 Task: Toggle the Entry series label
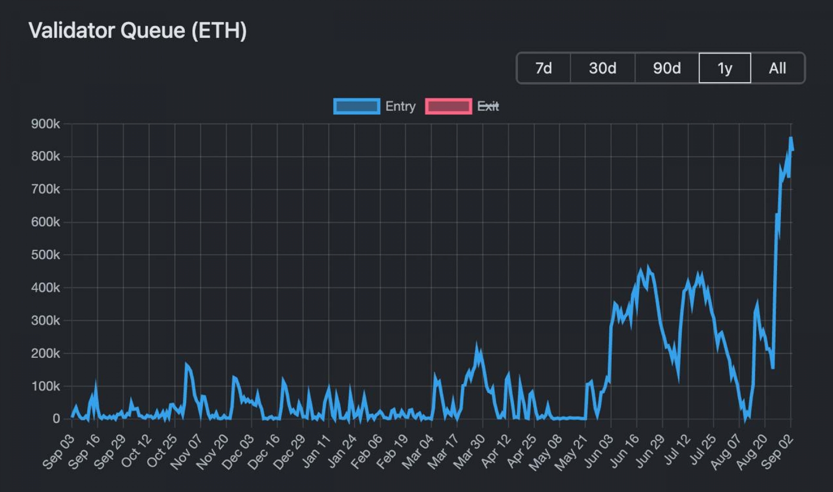click(400, 106)
